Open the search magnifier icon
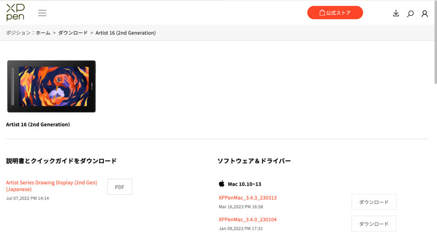Screen dimensions: 437x234 (410, 14)
